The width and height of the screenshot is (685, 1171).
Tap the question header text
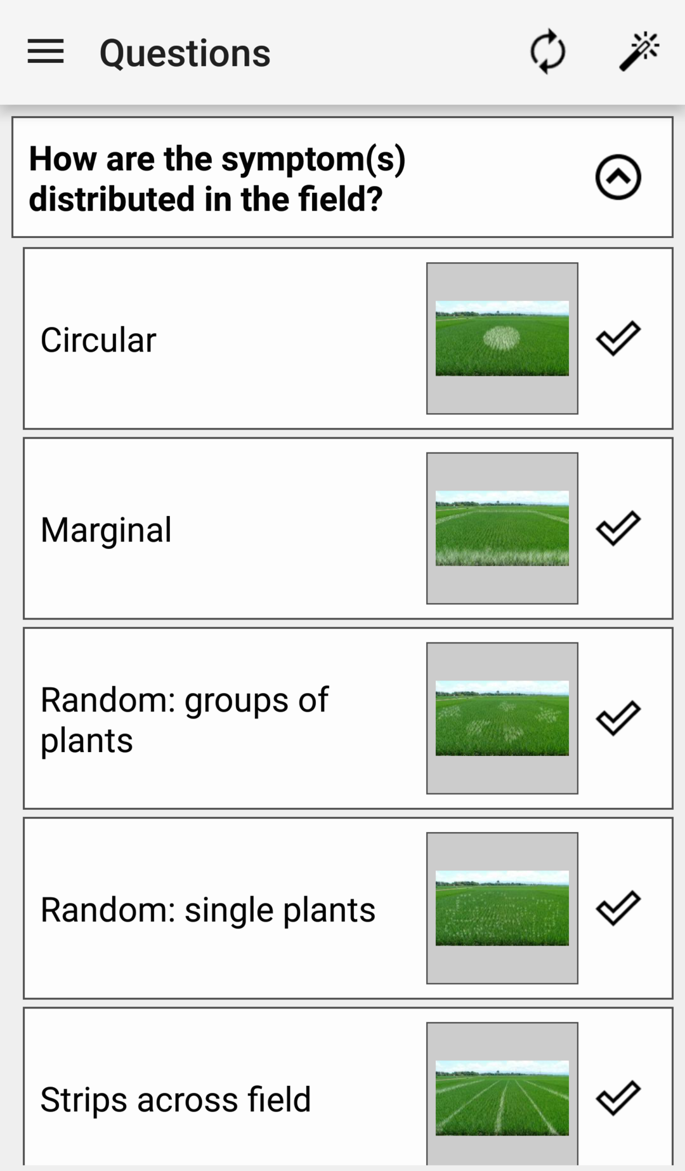[217, 178]
